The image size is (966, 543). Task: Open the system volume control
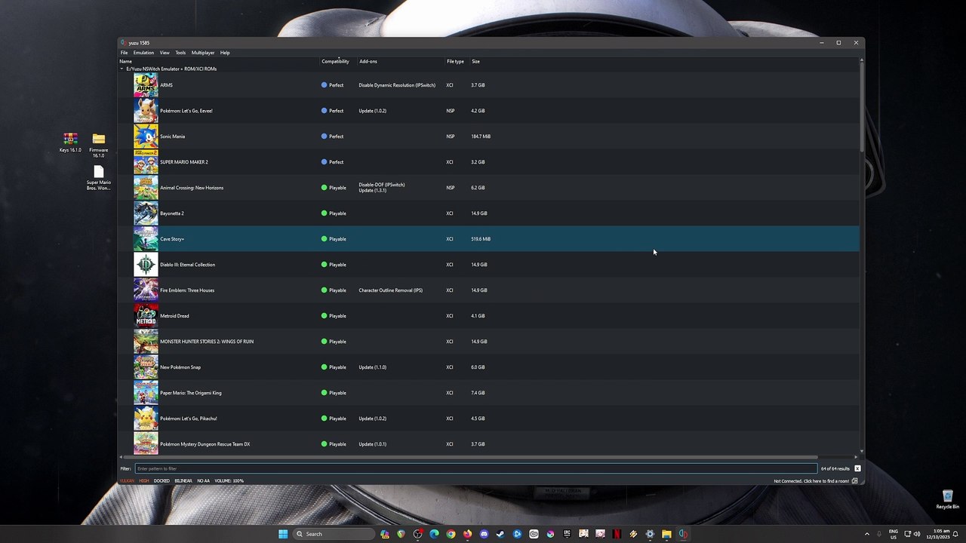pos(917,534)
